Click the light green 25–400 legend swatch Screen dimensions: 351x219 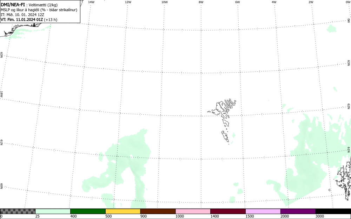tap(53, 211)
